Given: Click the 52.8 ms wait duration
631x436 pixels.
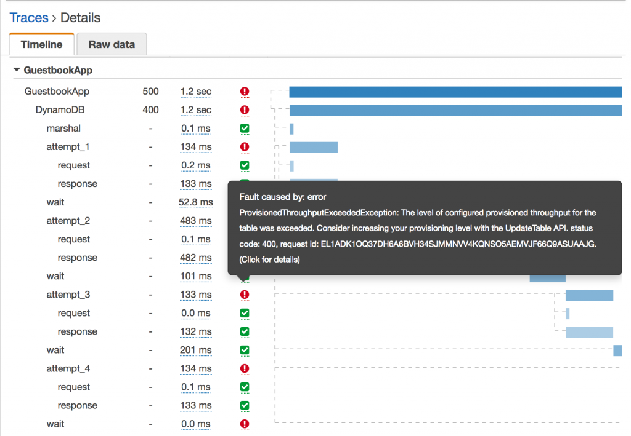Looking at the screenshot, I should 196,202.
